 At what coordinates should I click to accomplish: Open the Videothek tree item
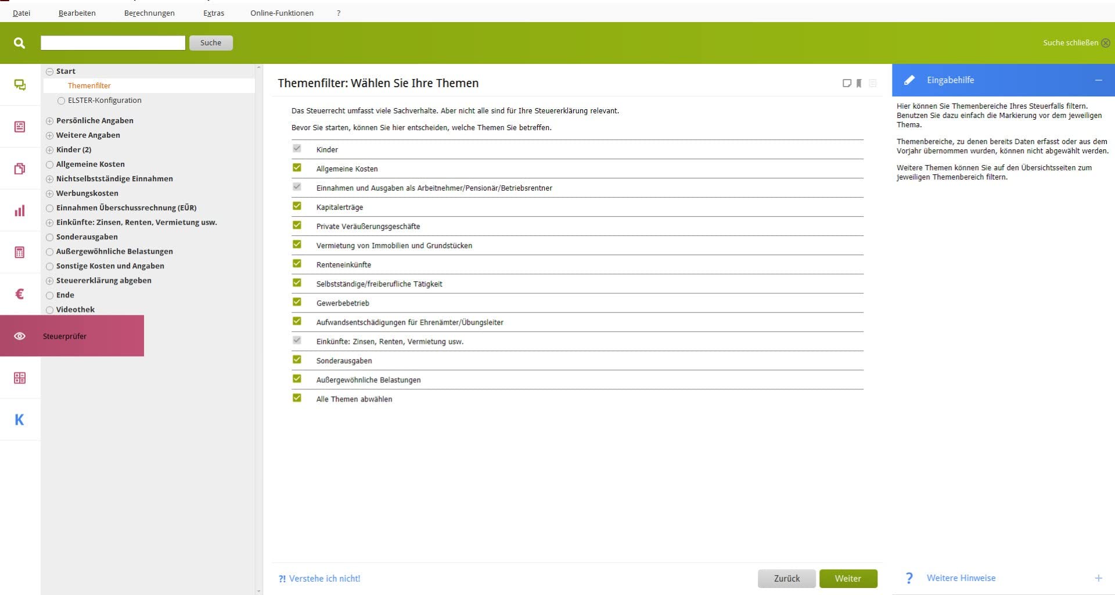(75, 310)
